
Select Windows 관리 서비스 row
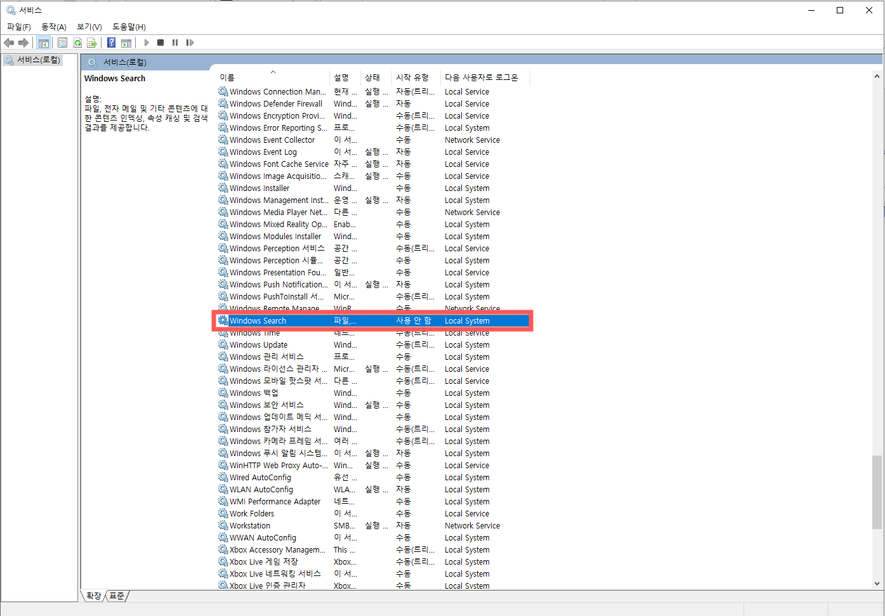click(x=373, y=357)
